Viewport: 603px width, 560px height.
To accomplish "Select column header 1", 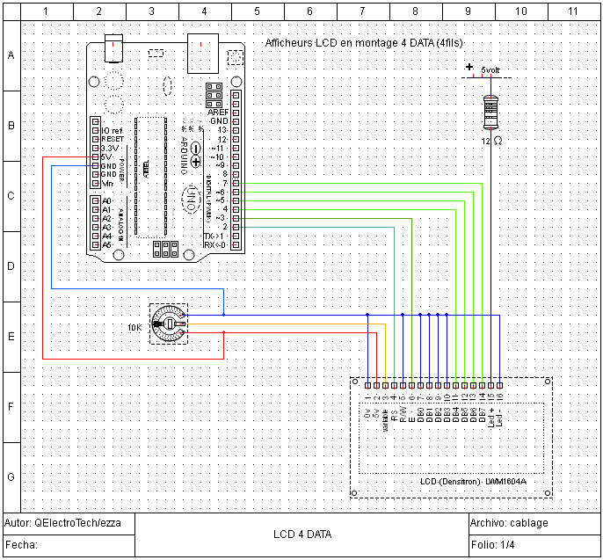I will coord(47,11).
